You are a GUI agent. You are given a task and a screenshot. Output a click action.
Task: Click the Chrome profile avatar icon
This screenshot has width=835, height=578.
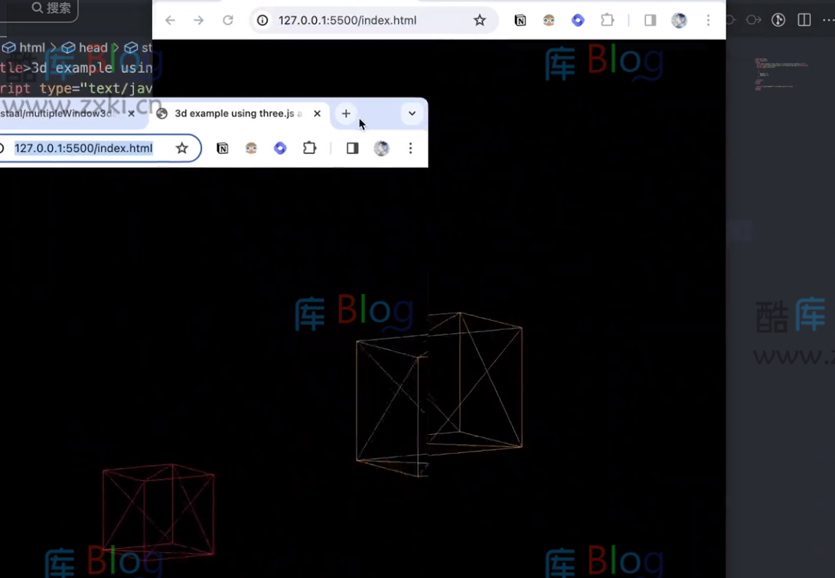pos(679,20)
